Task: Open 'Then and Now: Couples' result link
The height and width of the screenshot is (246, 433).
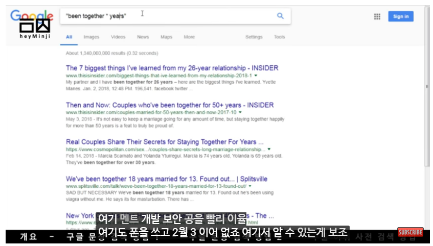Action: (170, 105)
